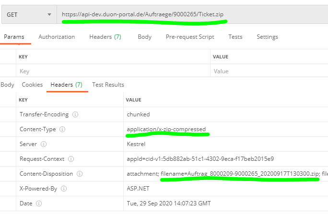Open the GET method dropdown
The height and width of the screenshot is (214, 328).
pyautogui.click(x=29, y=14)
